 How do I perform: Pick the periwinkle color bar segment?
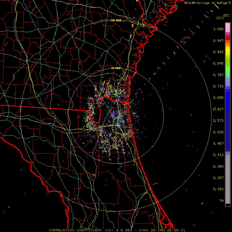tap(228, 82)
